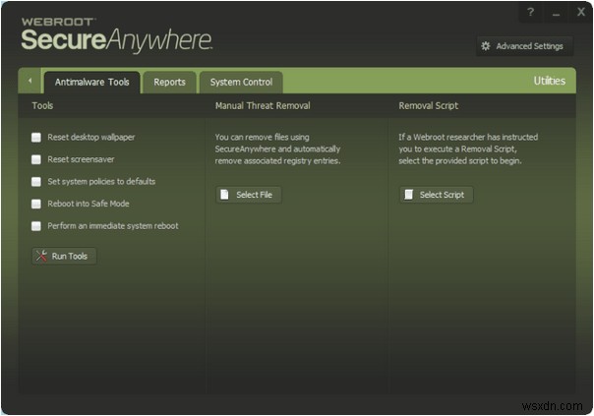Click the Utilities heading label
The height and width of the screenshot is (416, 594).
pyautogui.click(x=550, y=81)
